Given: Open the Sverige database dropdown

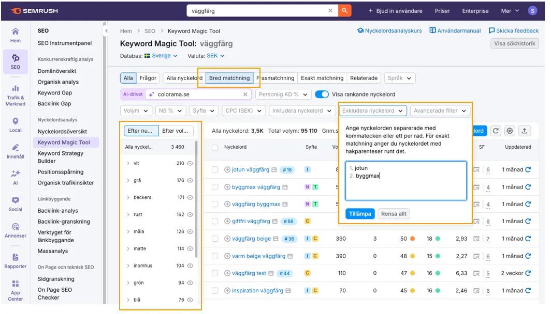Looking at the screenshot, I should click(161, 56).
